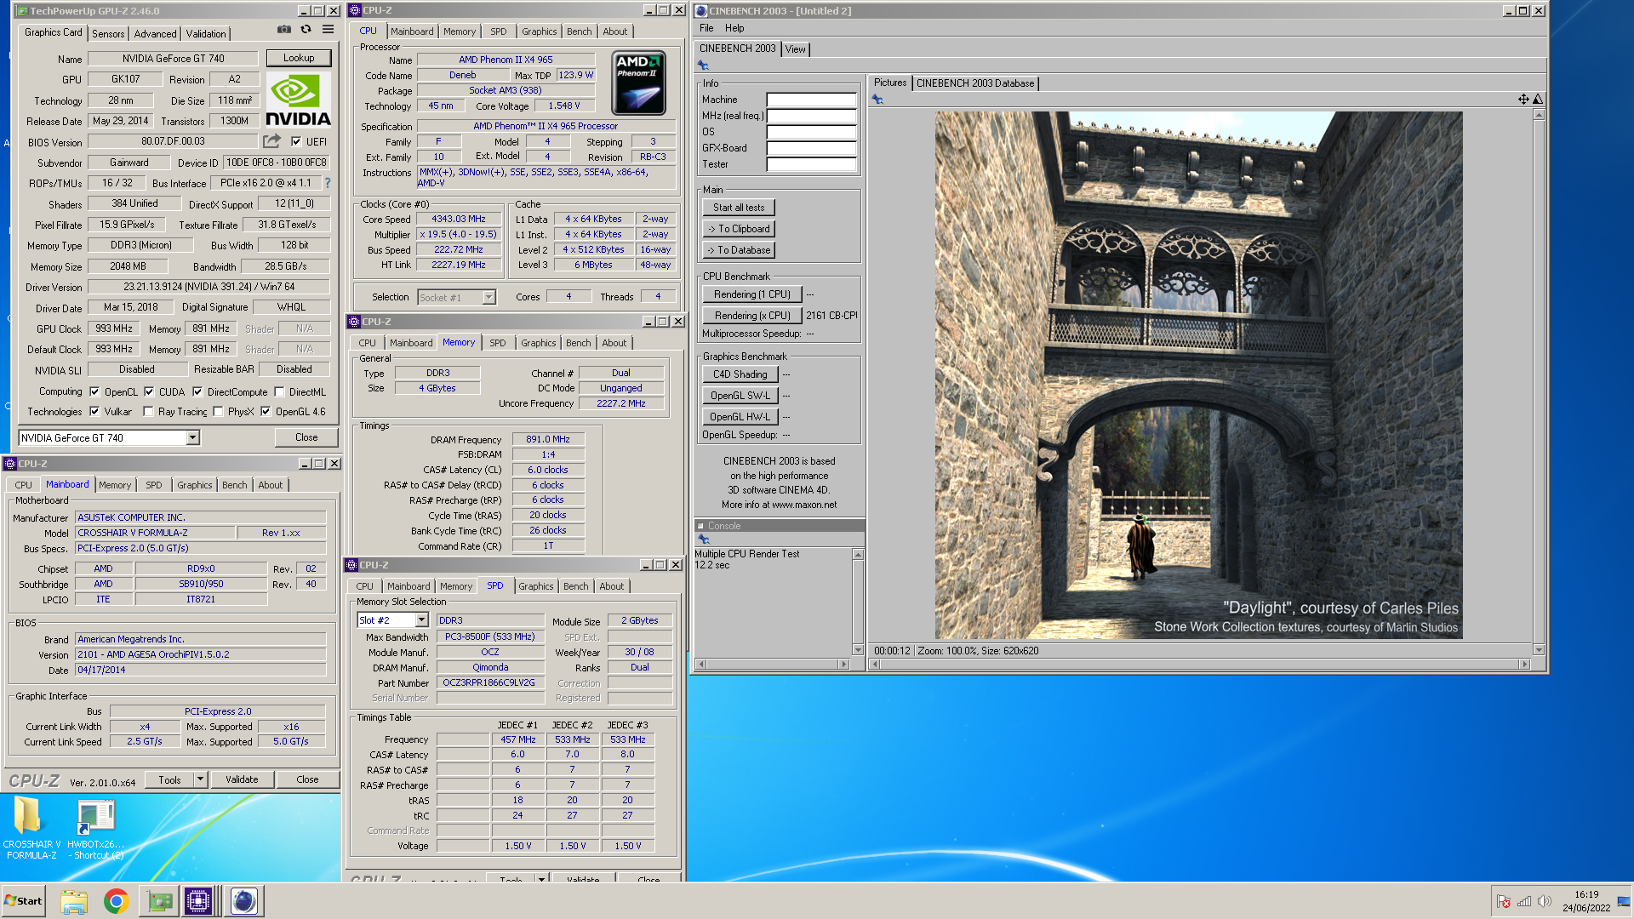Click the rendered Daylight picture thumbnail
The height and width of the screenshot is (919, 1634).
click(x=1198, y=375)
